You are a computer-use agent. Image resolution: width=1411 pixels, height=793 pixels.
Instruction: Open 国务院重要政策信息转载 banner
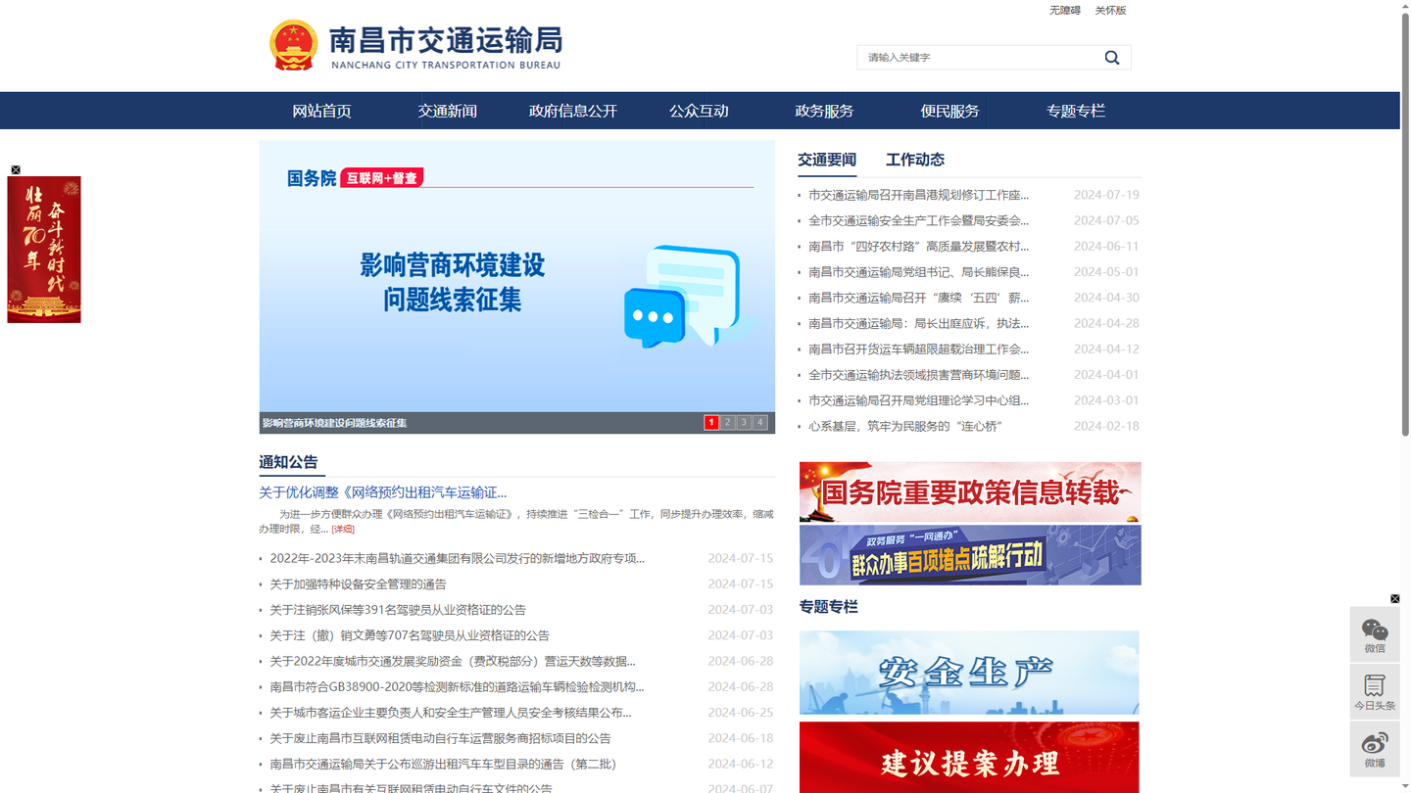(970, 491)
